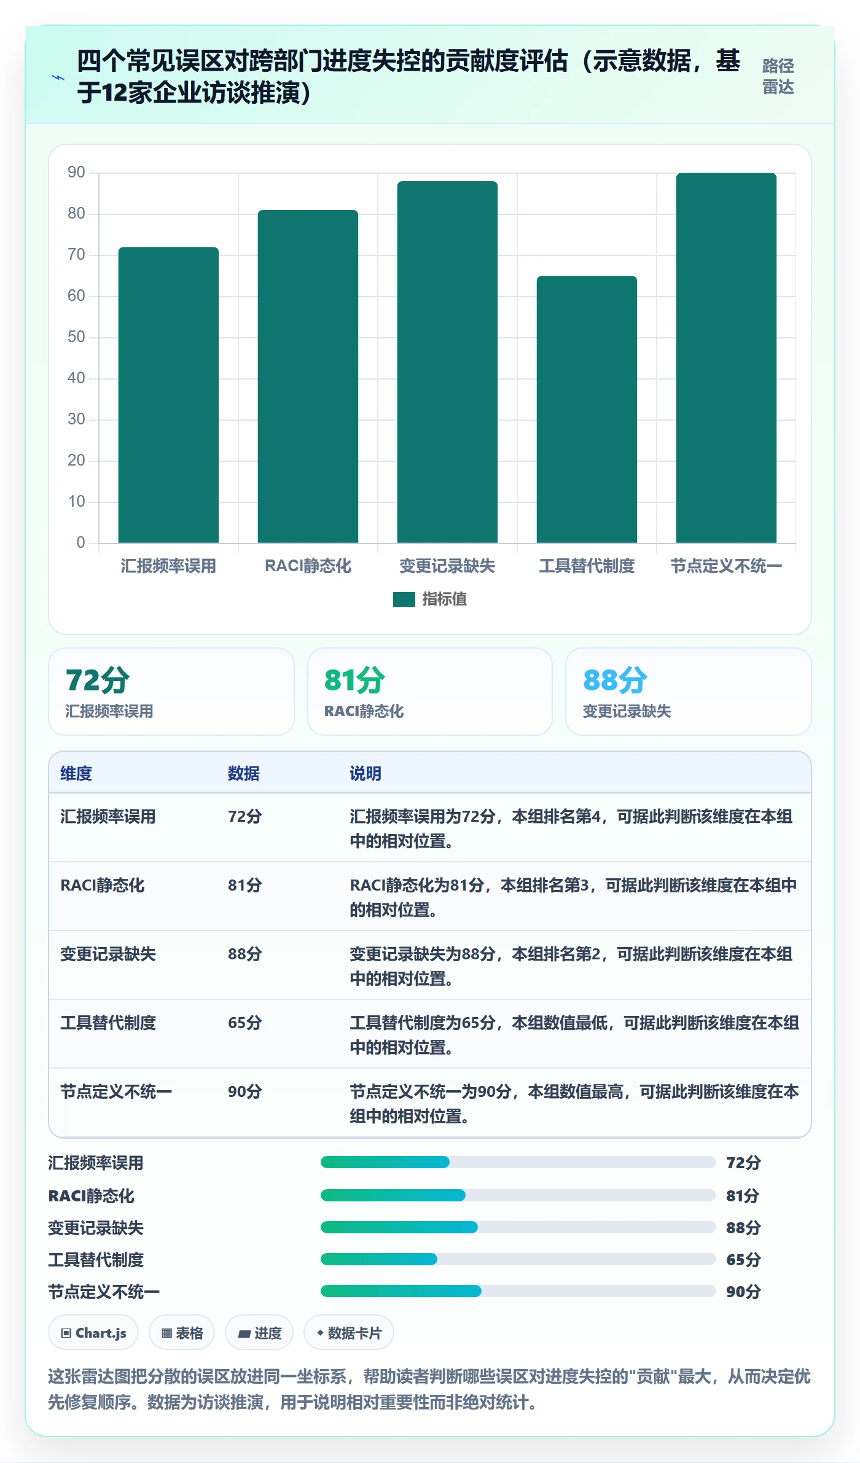Click the 工具替代制度 x-axis label
This screenshot has width=860, height=1463.
coord(587,566)
